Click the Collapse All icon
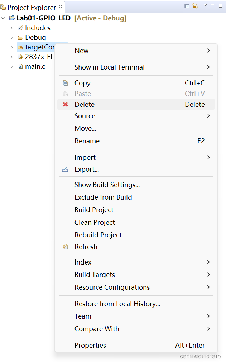 pos(187,6)
